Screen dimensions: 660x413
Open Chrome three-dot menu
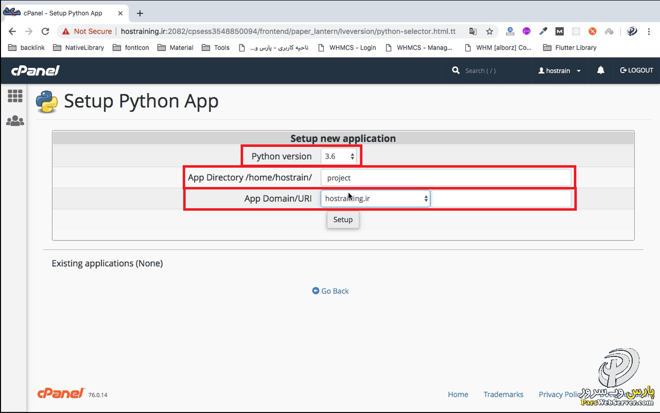pos(649,31)
